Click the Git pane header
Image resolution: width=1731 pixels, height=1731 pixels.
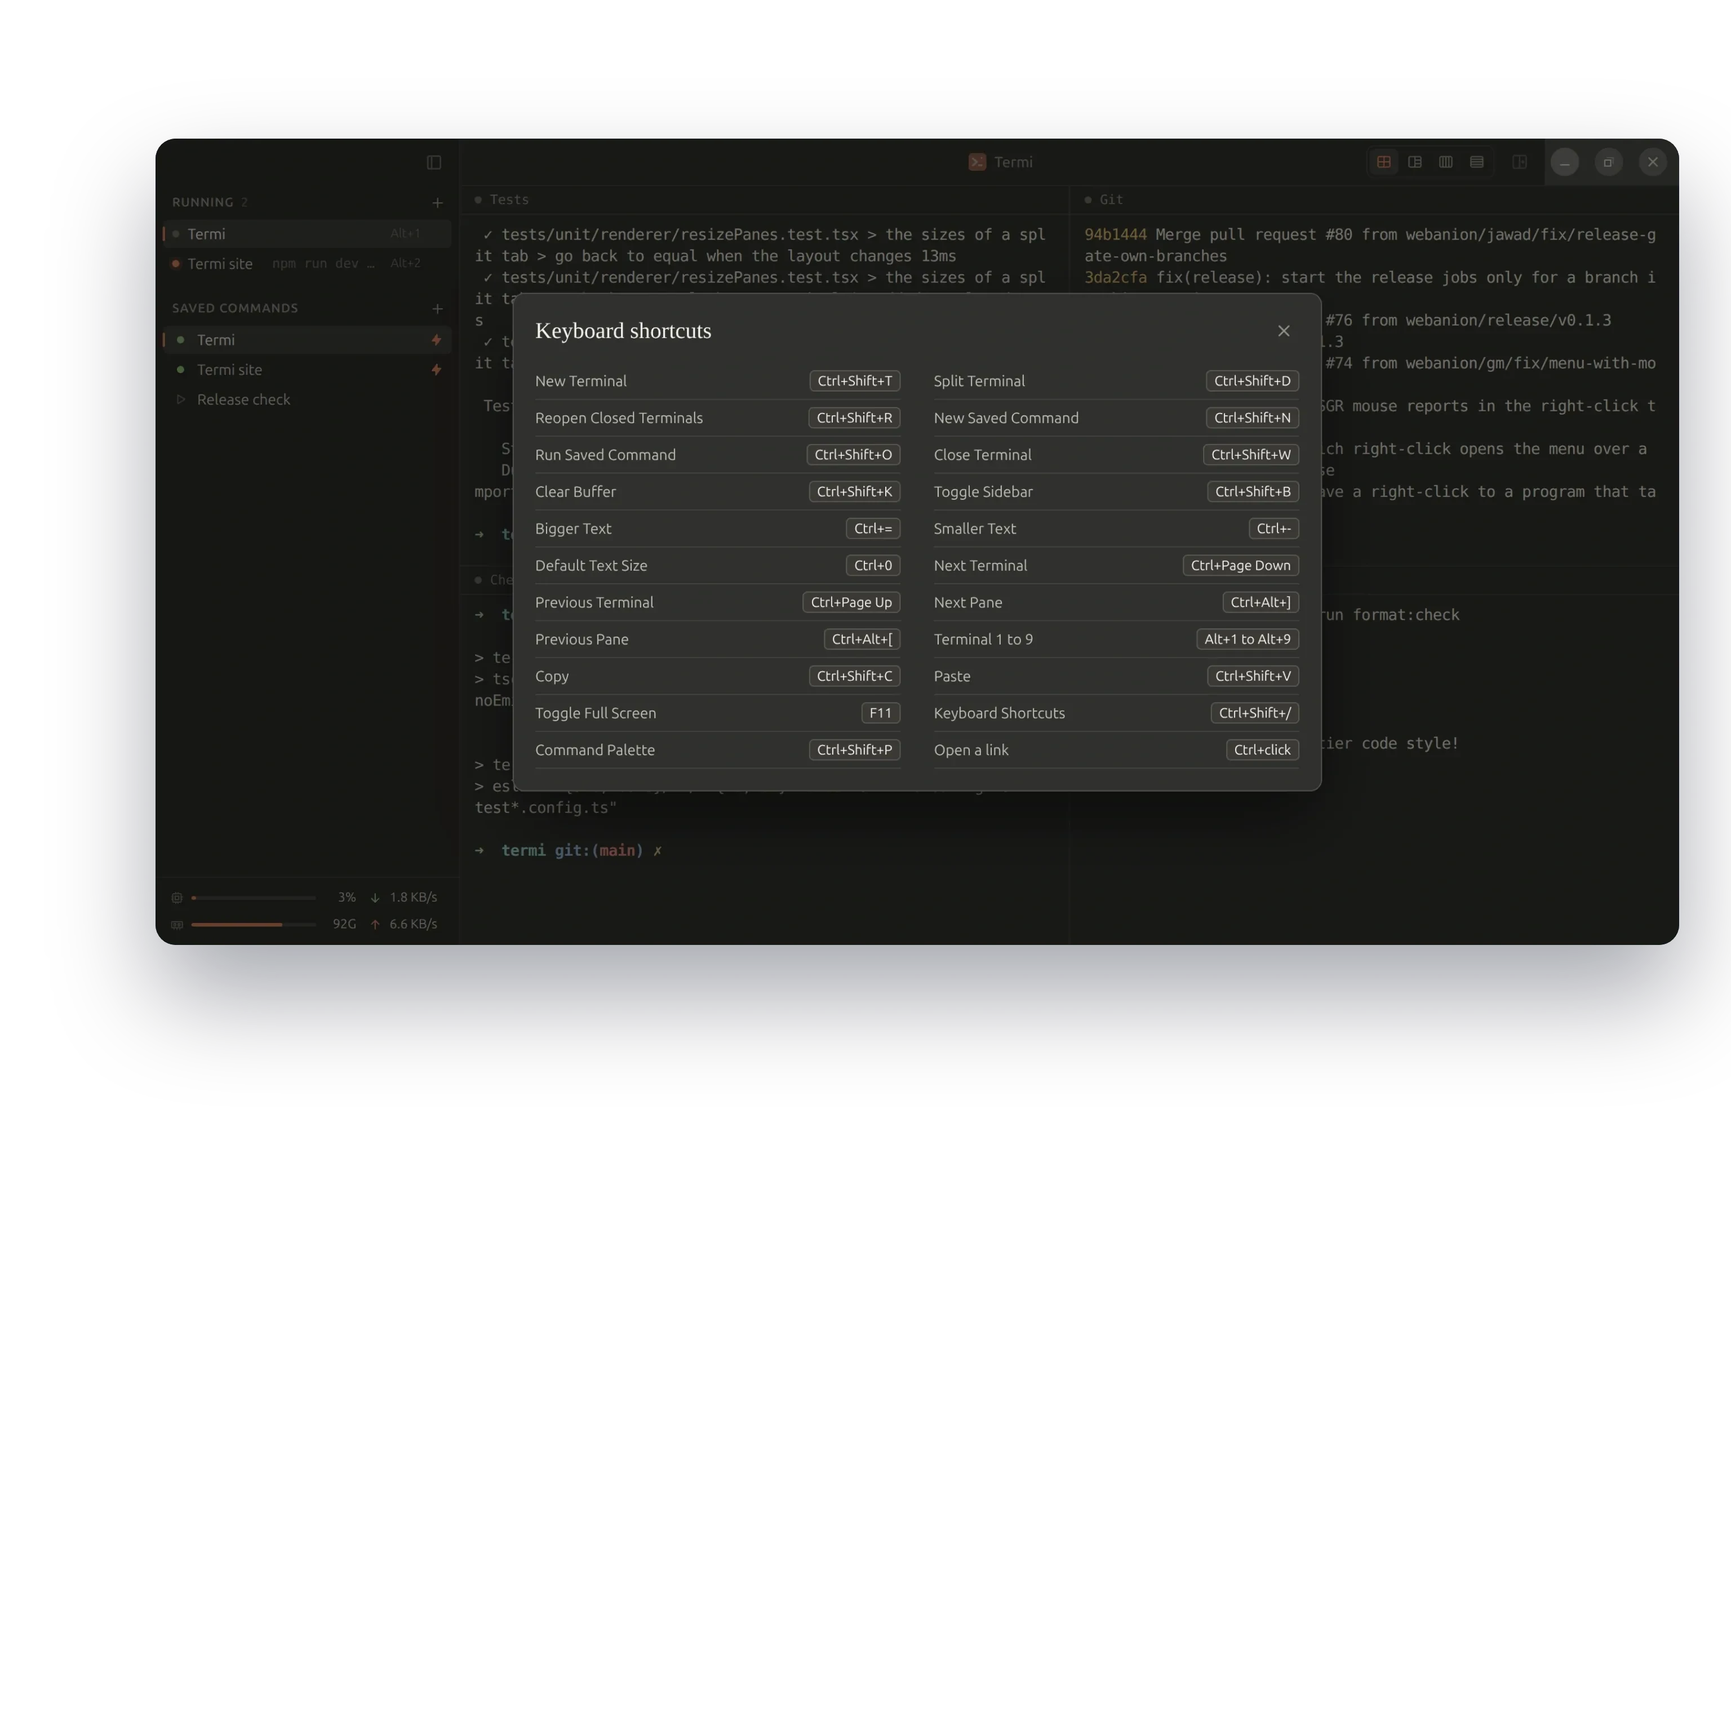click(1374, 200)
